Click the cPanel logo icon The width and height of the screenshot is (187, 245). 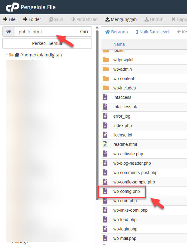(12, 7)
